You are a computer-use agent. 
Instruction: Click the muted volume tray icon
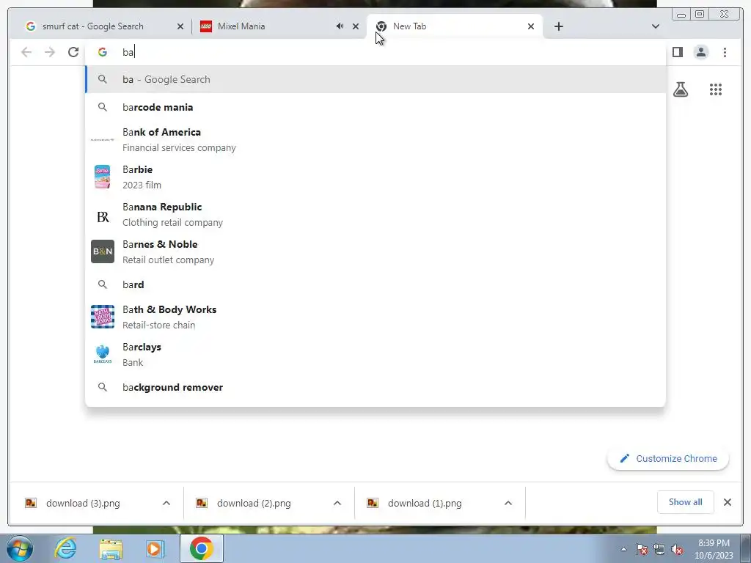click(677, 549)
